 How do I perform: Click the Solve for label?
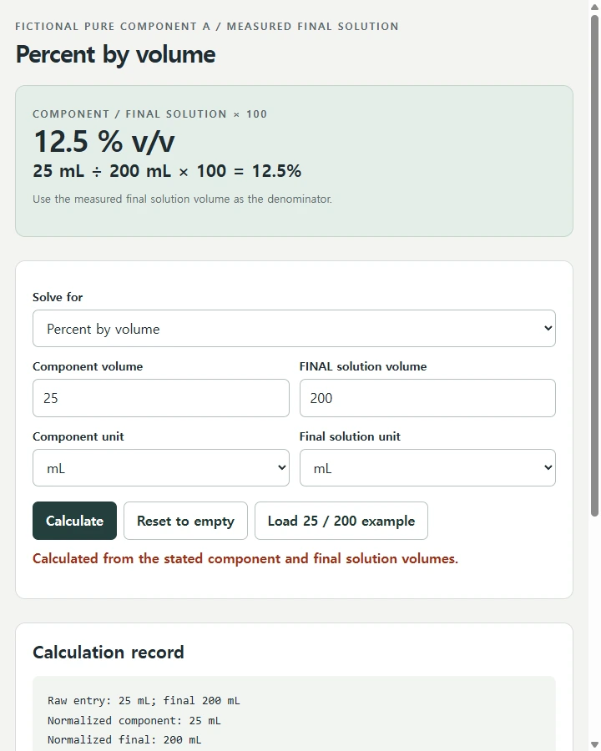[x=58, y=297]
